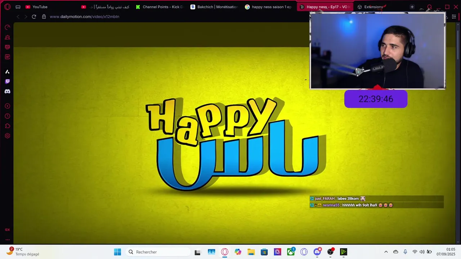
Task: Click the Rechercher taskbar search box
Action: point(158,252)
